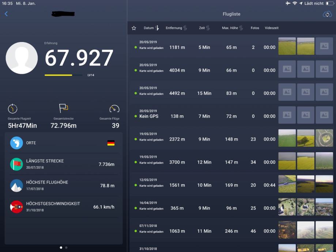
Task: Tap the footprint Orte icon
Action: 16,143
